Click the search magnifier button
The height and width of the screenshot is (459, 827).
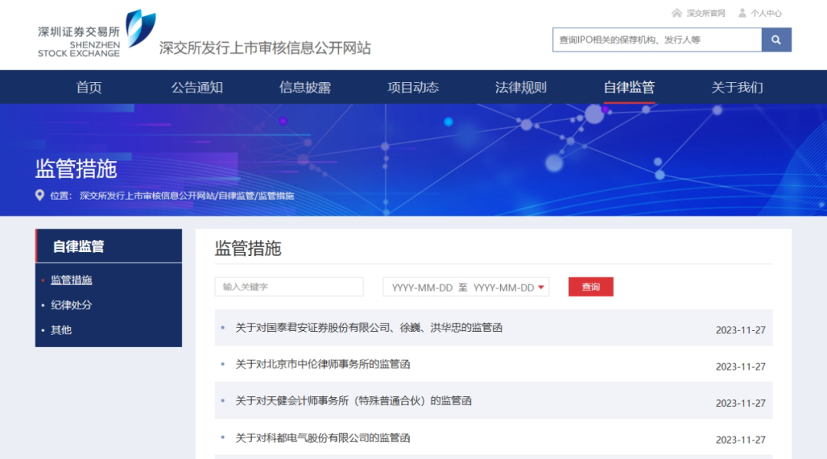click(x=776, y=40)
